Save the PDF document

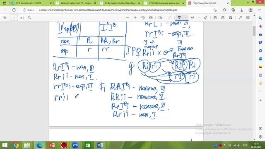pos(223,17)
